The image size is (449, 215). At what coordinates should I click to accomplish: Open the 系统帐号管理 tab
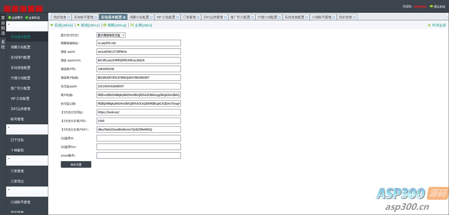click(x=85, y=17)
